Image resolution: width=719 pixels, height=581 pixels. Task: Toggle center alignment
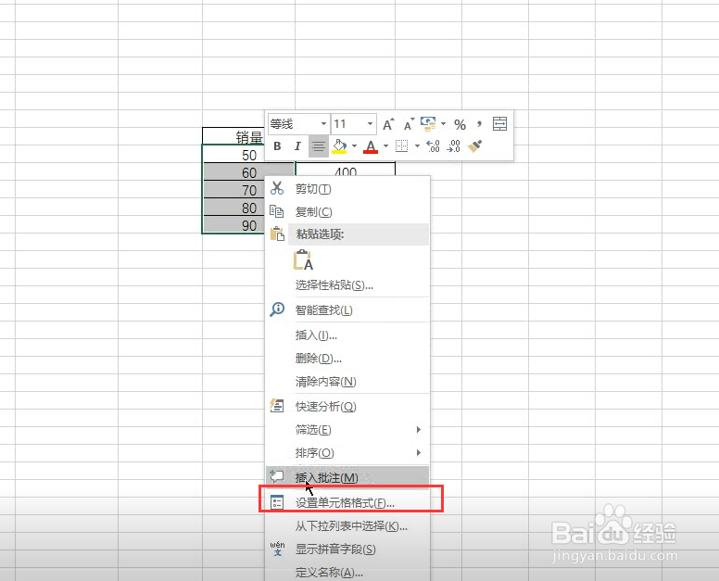point(318,146)
